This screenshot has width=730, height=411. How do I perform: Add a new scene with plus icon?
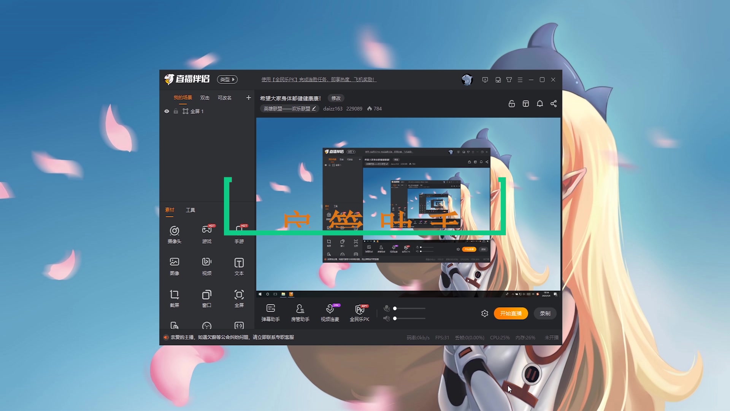[x=249, y=98]
